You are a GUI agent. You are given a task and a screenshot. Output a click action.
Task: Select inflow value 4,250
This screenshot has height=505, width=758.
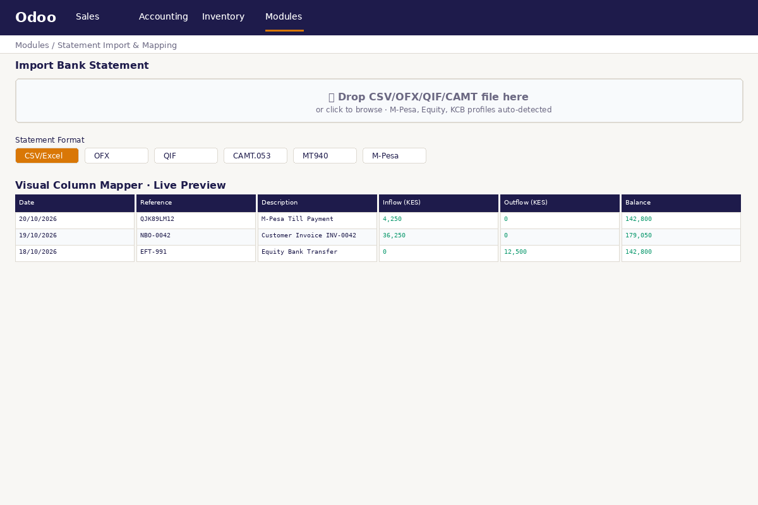438,220
